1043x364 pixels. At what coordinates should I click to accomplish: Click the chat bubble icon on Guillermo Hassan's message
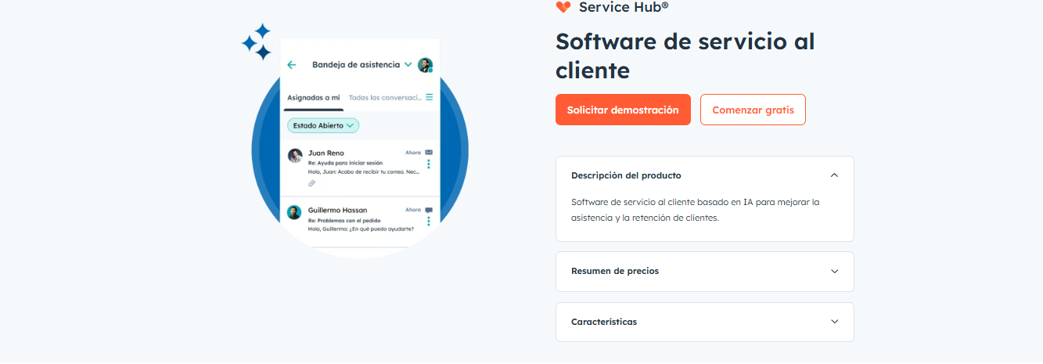429,211
